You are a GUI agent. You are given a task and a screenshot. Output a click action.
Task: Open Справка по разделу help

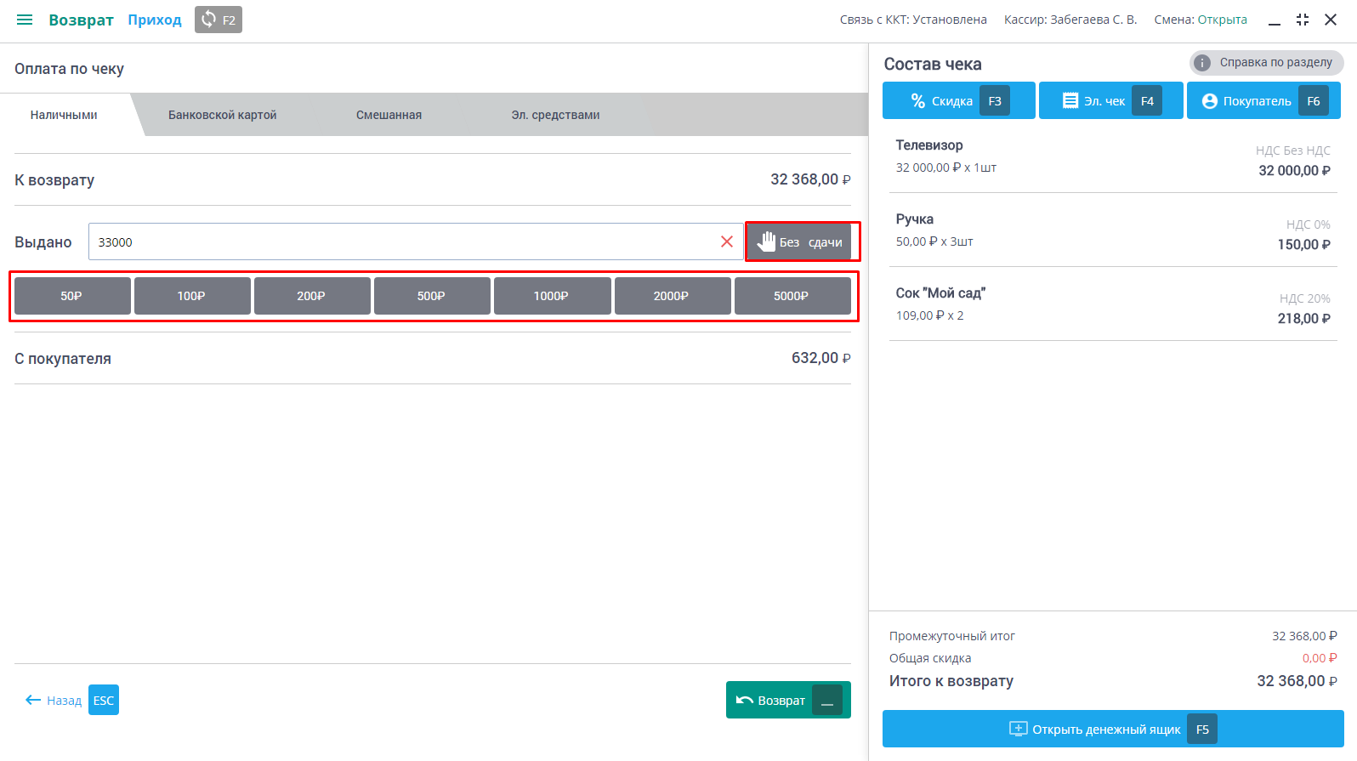[1266, 62]
